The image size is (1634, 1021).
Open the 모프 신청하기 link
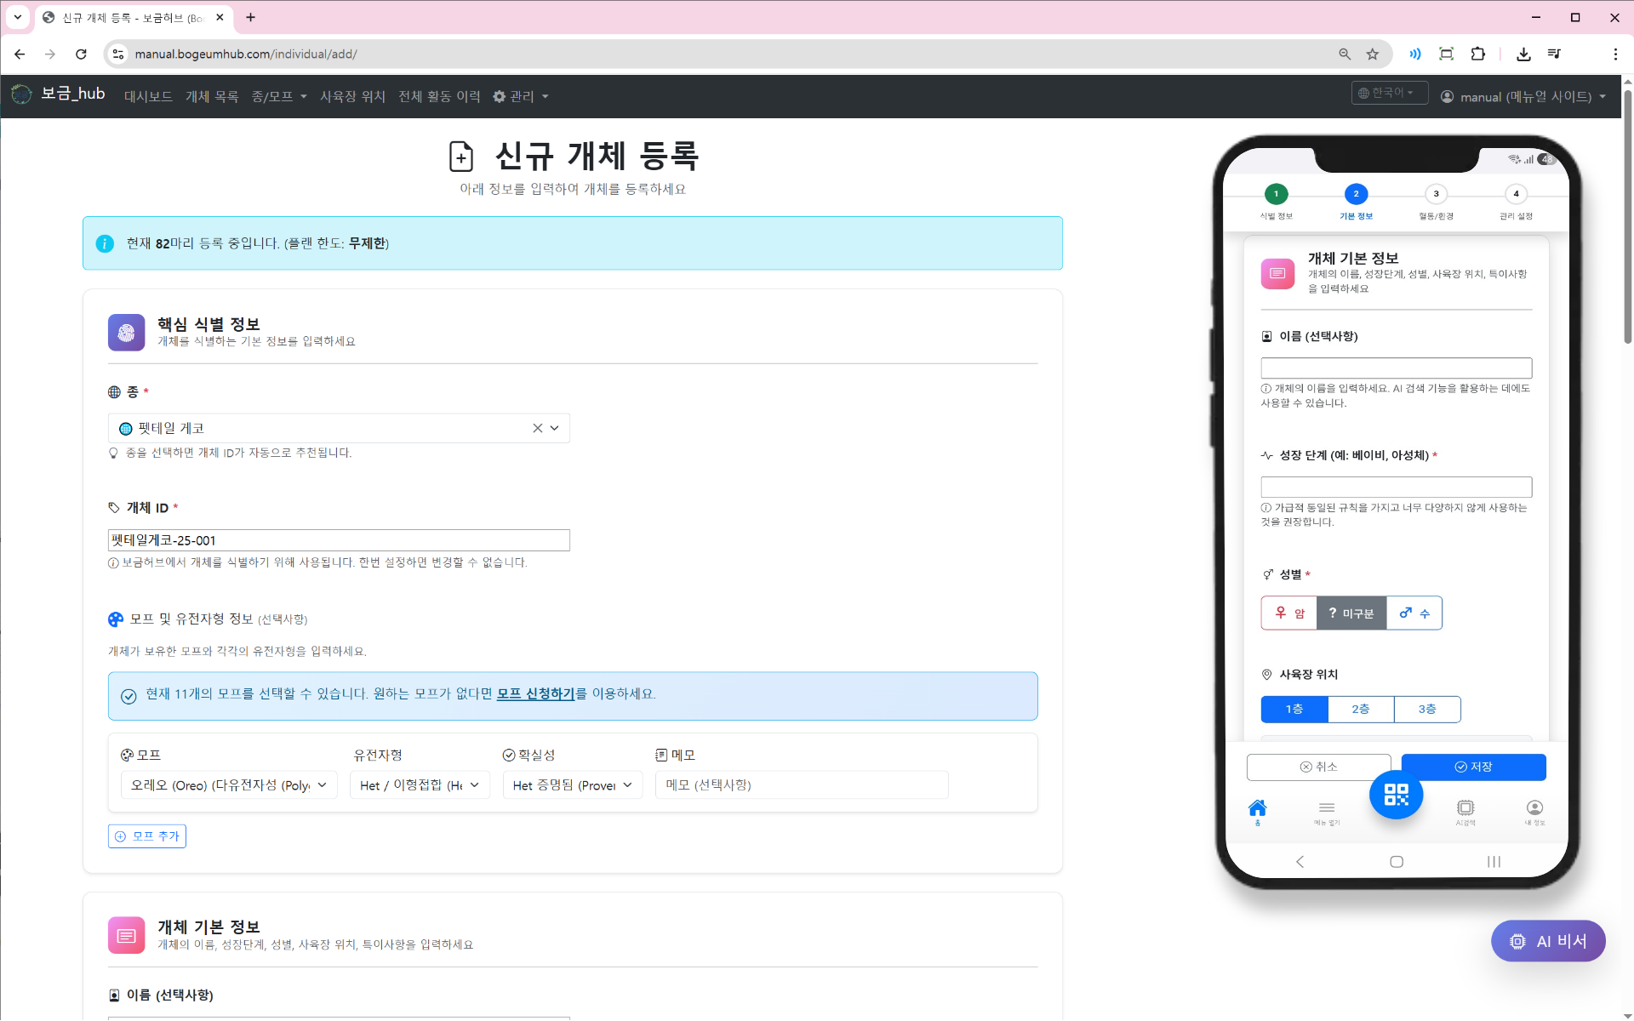[x=535, y=693]
